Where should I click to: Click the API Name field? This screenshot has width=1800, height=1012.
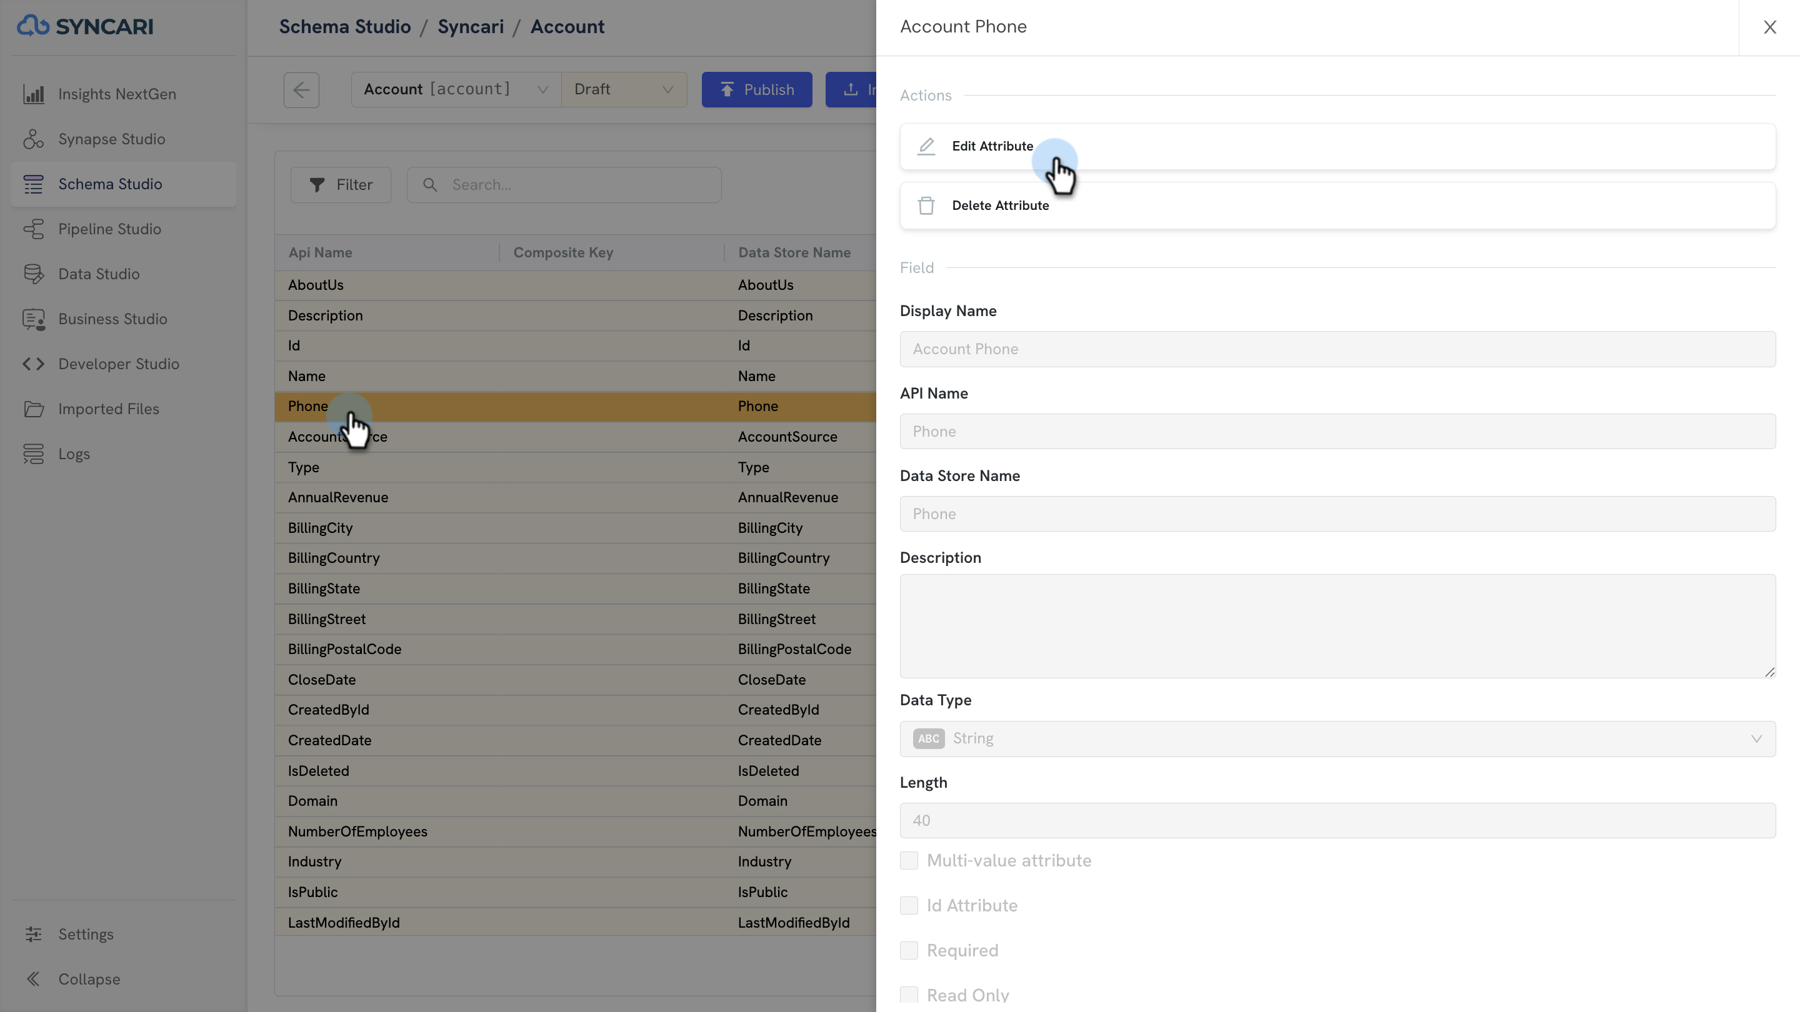point(1337,432)
